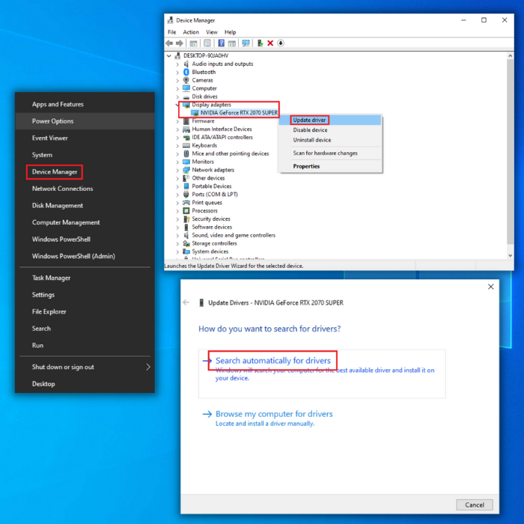Click the Bluetooth icon in device tree
Image resolution: width=524 pixels, height=524 pixels.
[186, 72]
